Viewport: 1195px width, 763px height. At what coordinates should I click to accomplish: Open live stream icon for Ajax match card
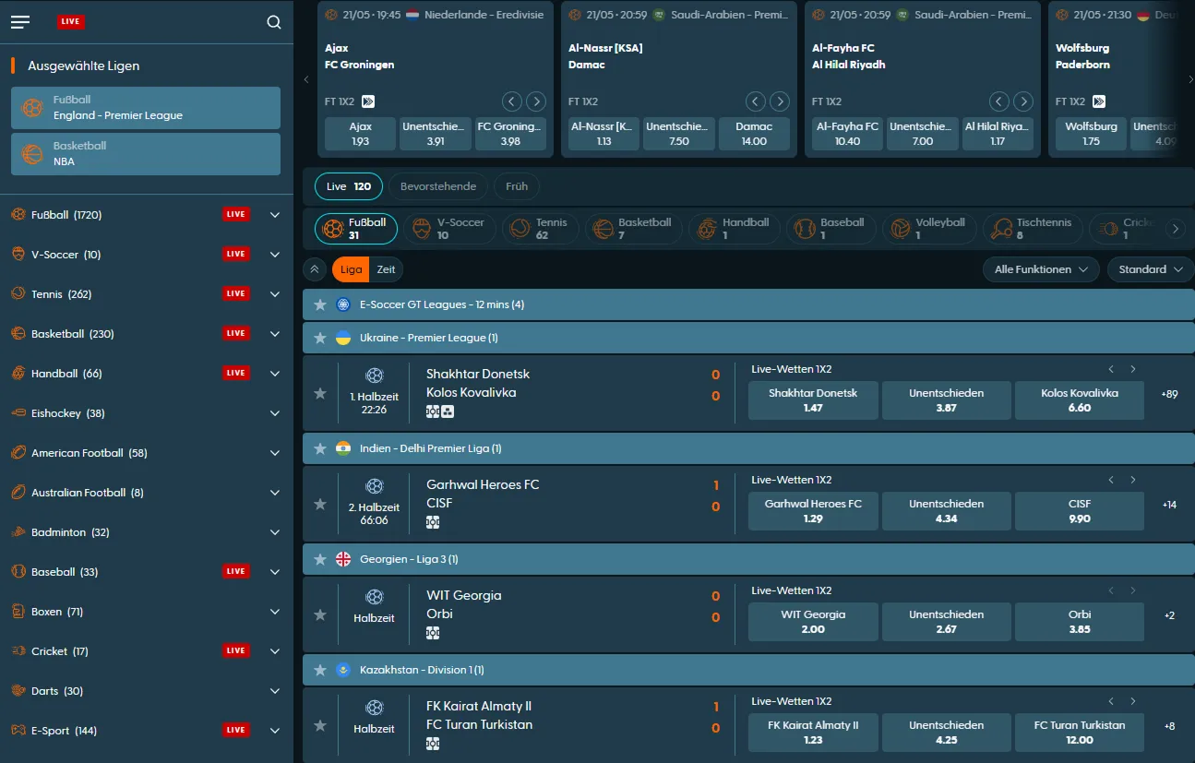coord(368,101)
